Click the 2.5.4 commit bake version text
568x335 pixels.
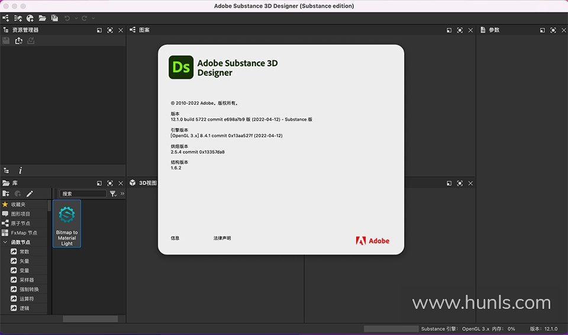(x=198, y=152)
